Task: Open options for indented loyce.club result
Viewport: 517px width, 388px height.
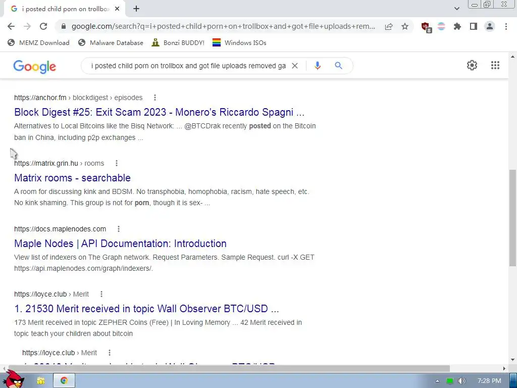Action: (x=110, y=353)
